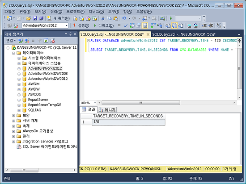Open the query options dialog icon
Image resolution: width=246 pixels, height=184 pixels.
139,25
